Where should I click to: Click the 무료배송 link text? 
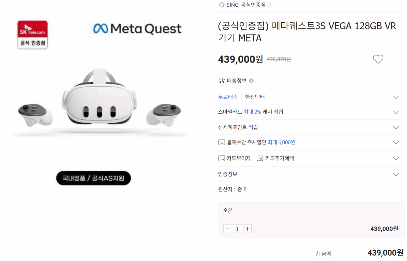(228, 97)
